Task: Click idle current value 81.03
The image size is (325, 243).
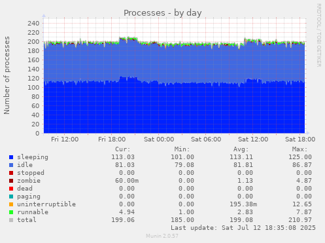Action: 125,165
